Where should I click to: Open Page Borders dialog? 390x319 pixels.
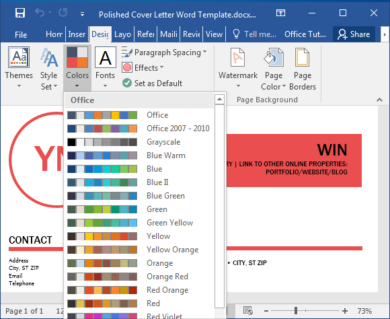coord(303,69)
